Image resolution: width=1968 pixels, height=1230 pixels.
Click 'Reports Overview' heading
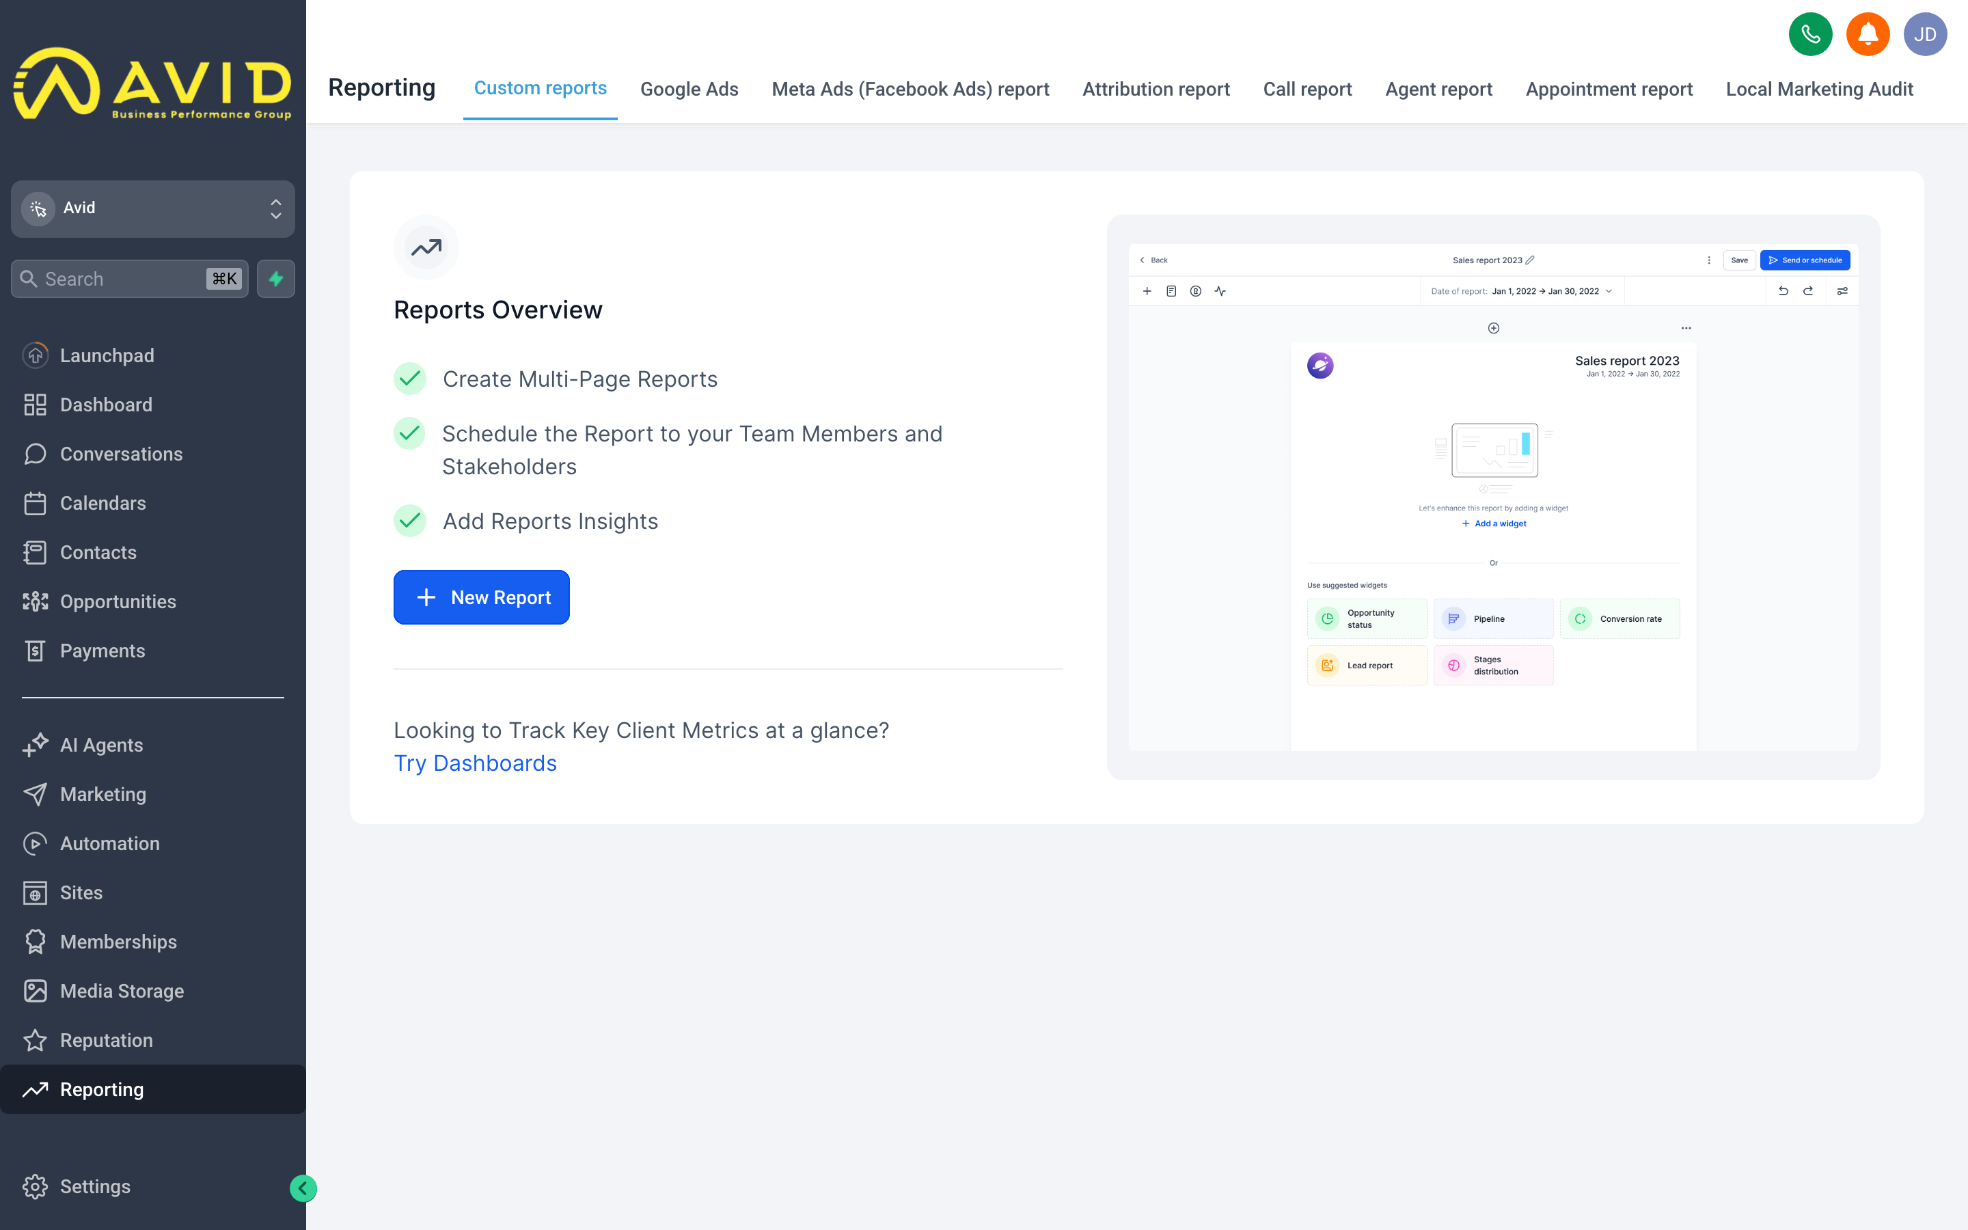(497, 310)
